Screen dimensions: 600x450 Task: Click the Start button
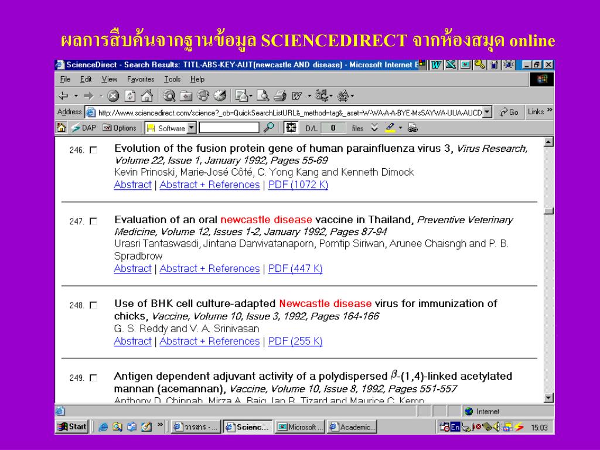point(72,427)
